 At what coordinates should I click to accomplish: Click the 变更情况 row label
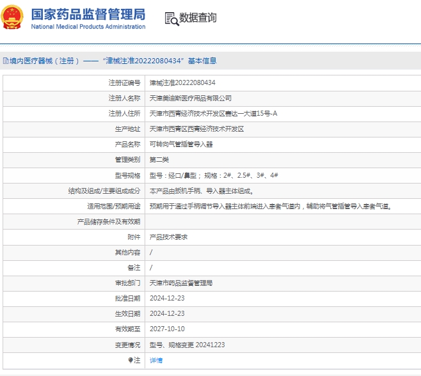click(127, 345)
